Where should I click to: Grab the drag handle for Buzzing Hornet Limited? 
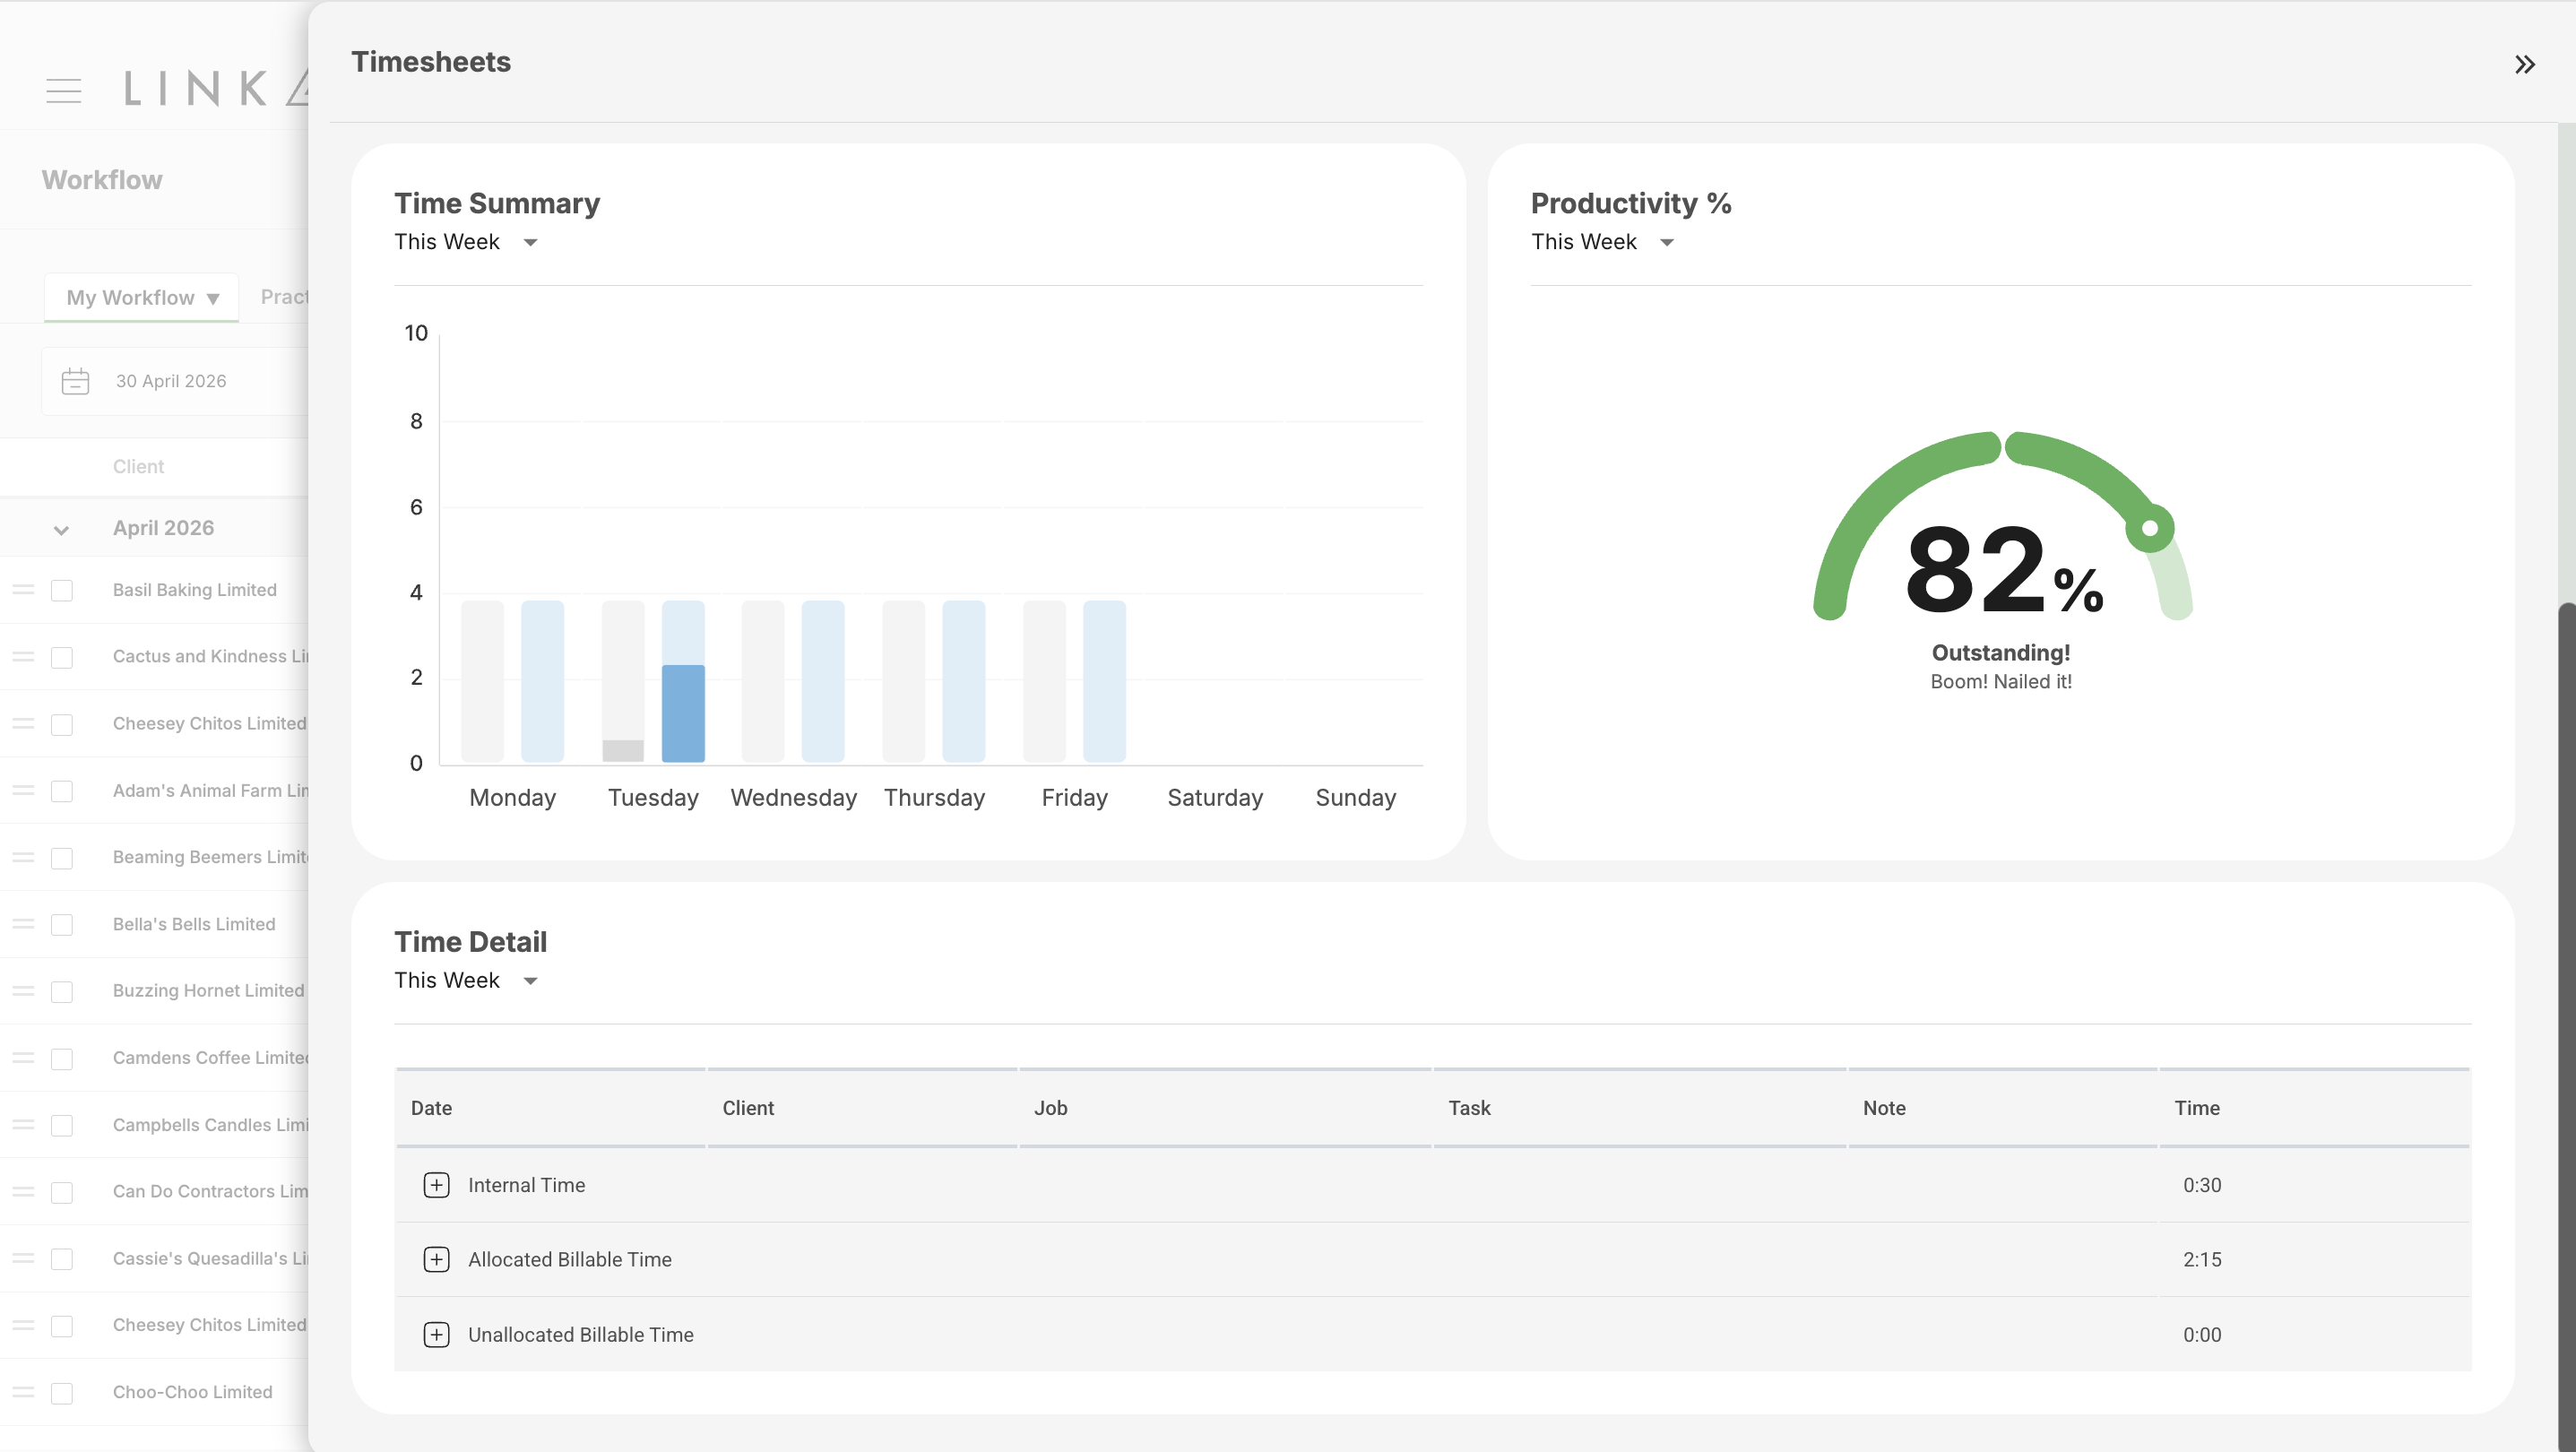tap(23, 991)
